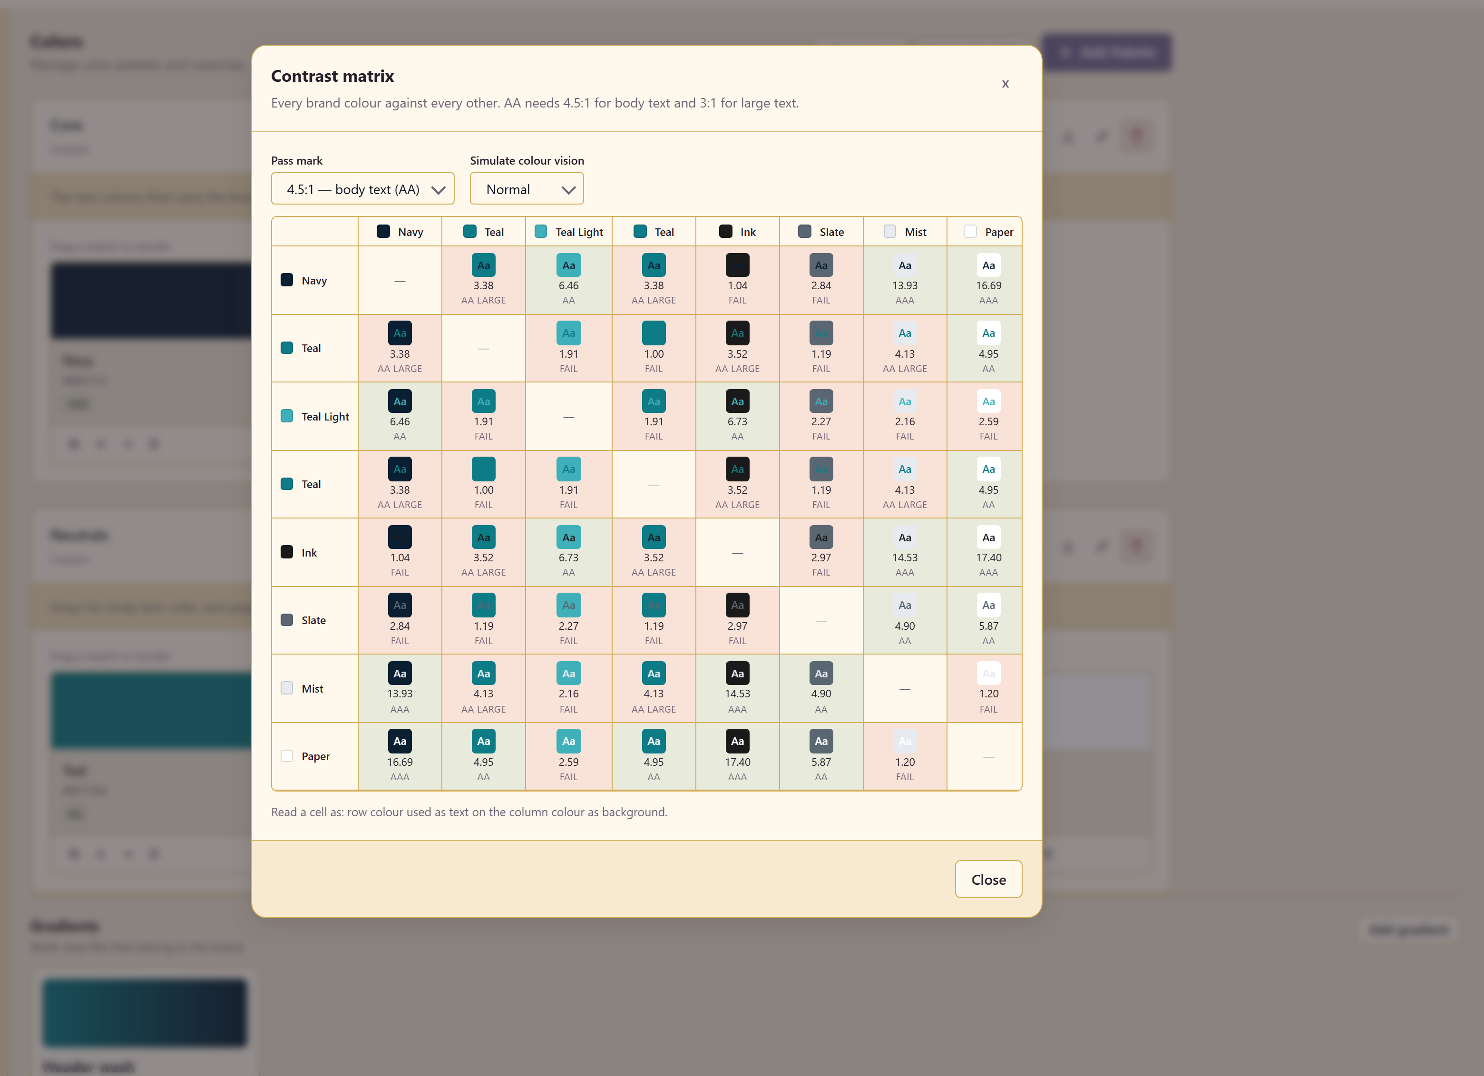The height and width of the screenshot is (1076, 1484).
Task: Click the Teal Light row label
Action: pyautogui.click(x=325, y=416)
